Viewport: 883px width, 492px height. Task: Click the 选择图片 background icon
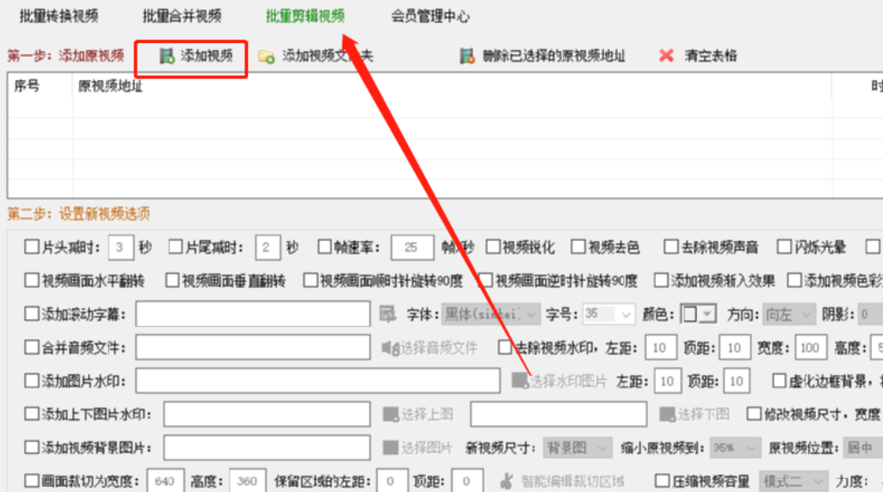[391, 447]
